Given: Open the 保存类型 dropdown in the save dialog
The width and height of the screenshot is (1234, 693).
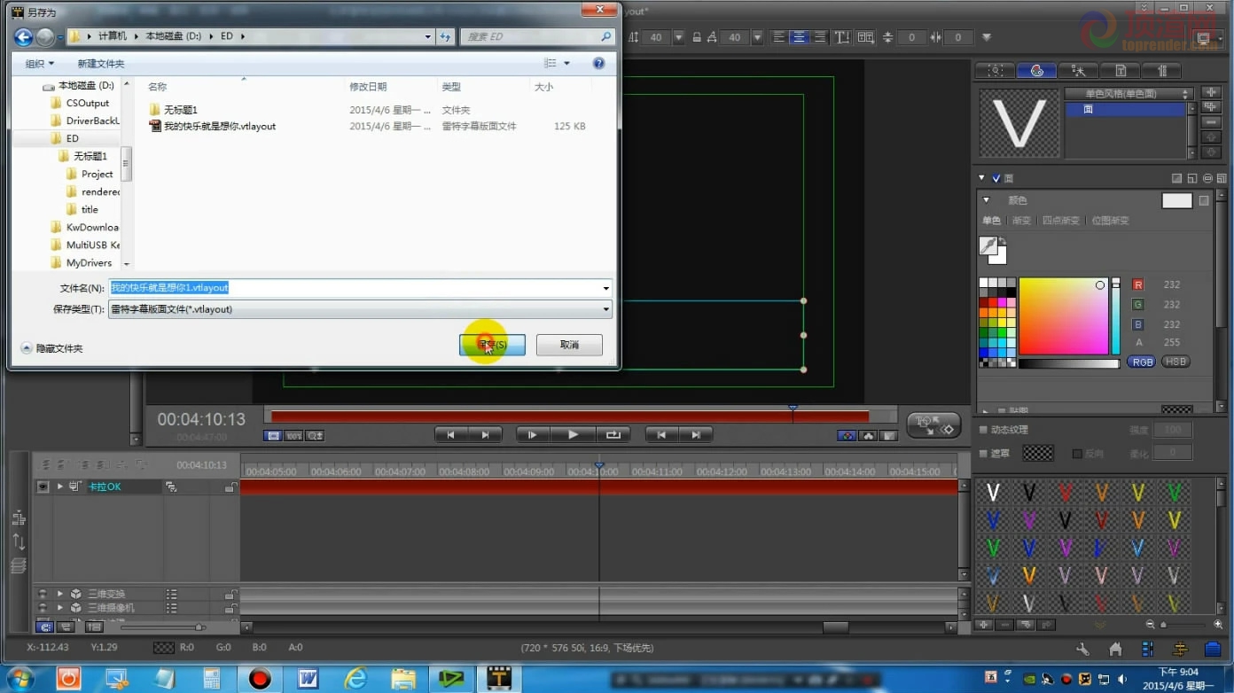Looking at the screenshot, I should pos(606,309).
